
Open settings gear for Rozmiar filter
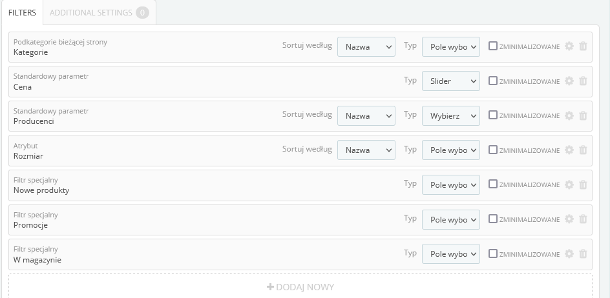pyautogui.click(x=569, y=150)
